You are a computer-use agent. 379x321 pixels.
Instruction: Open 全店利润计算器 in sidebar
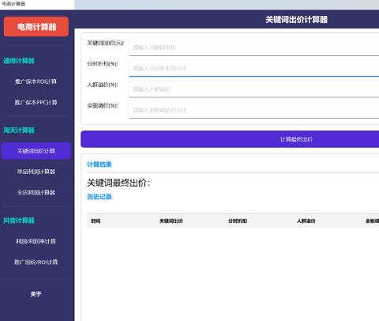click(x=36, y=192)
